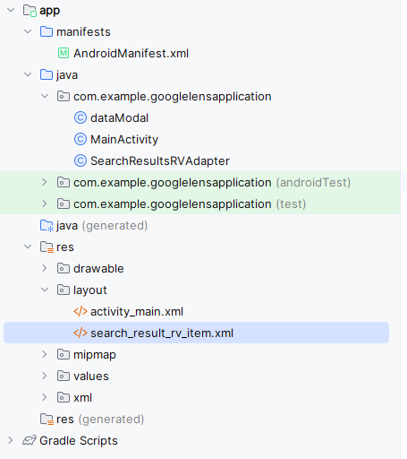
Task: Click the app module folder icon
Action: click(30, 11)
